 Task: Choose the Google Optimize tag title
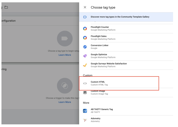(99, 54)
